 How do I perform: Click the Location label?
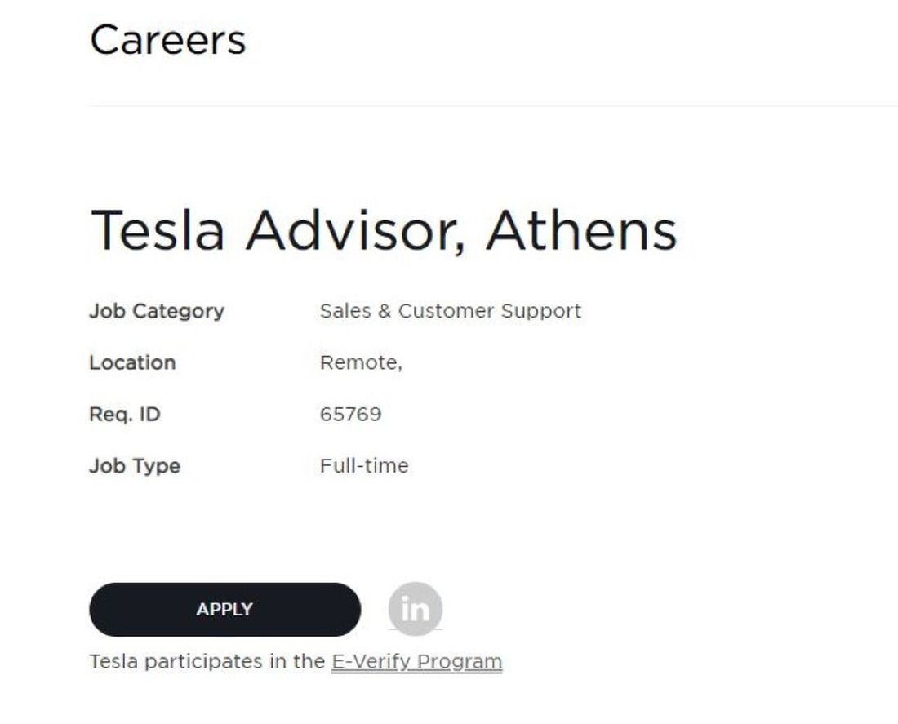(x=132, y=362)
